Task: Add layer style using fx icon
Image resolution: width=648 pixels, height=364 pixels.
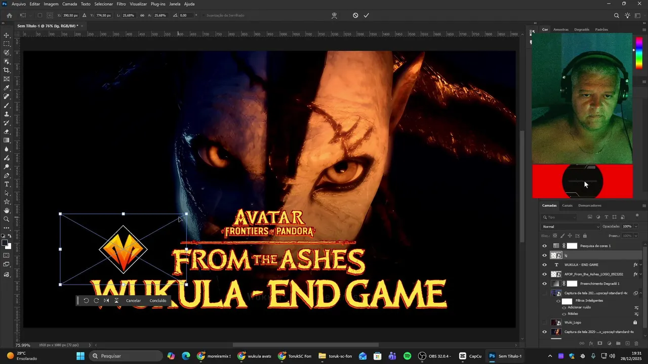Action: 591,343
